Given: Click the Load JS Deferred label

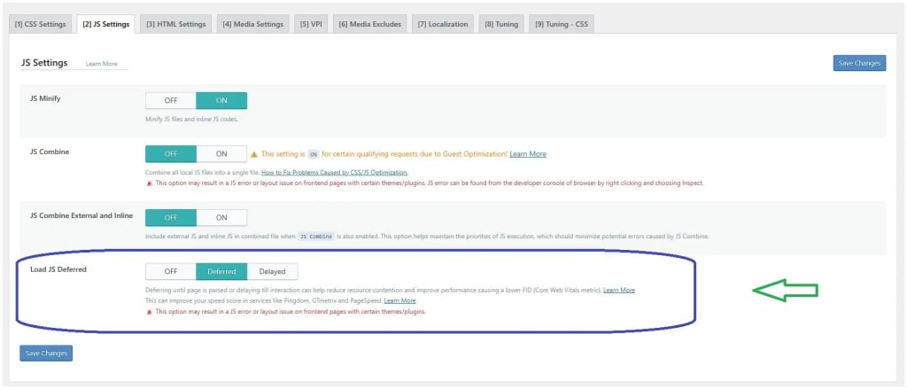Looking at the screenshot, I should click(58, 269).
